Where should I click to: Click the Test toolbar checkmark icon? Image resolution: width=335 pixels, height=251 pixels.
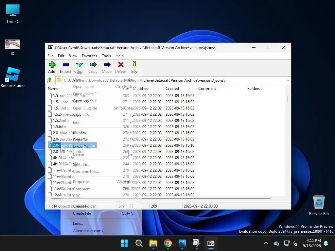point(79,65)
